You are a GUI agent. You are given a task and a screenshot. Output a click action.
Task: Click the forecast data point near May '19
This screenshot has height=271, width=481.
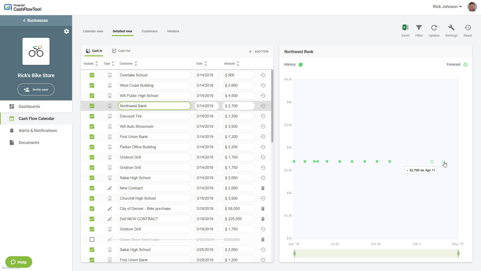(x=443, y=162)
